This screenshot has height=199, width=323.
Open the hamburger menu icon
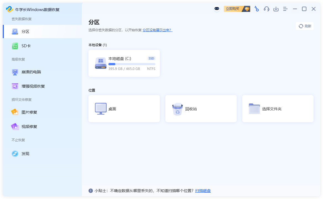pyautogui.click(x=285, y=9)
